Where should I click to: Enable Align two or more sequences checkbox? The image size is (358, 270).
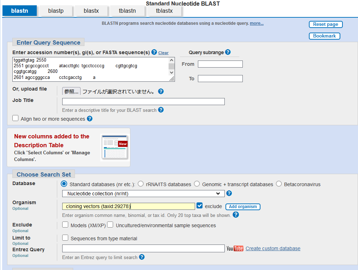(15, 118)
